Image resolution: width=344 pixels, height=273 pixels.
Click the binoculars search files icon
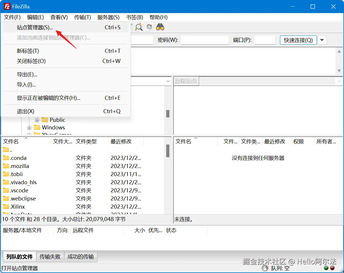click(160, 27)
